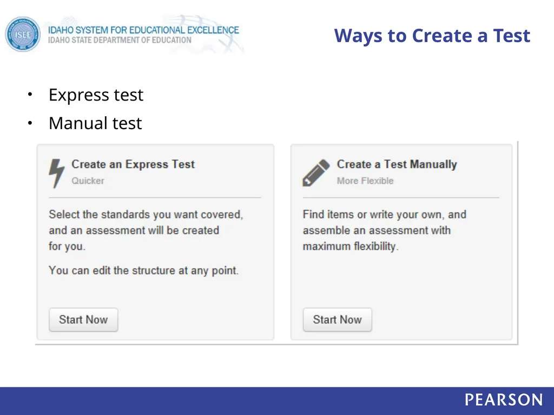554x415 pixels.
Task: Click the lightning bolt Express Test icon
Action: (x=56, y=173)
